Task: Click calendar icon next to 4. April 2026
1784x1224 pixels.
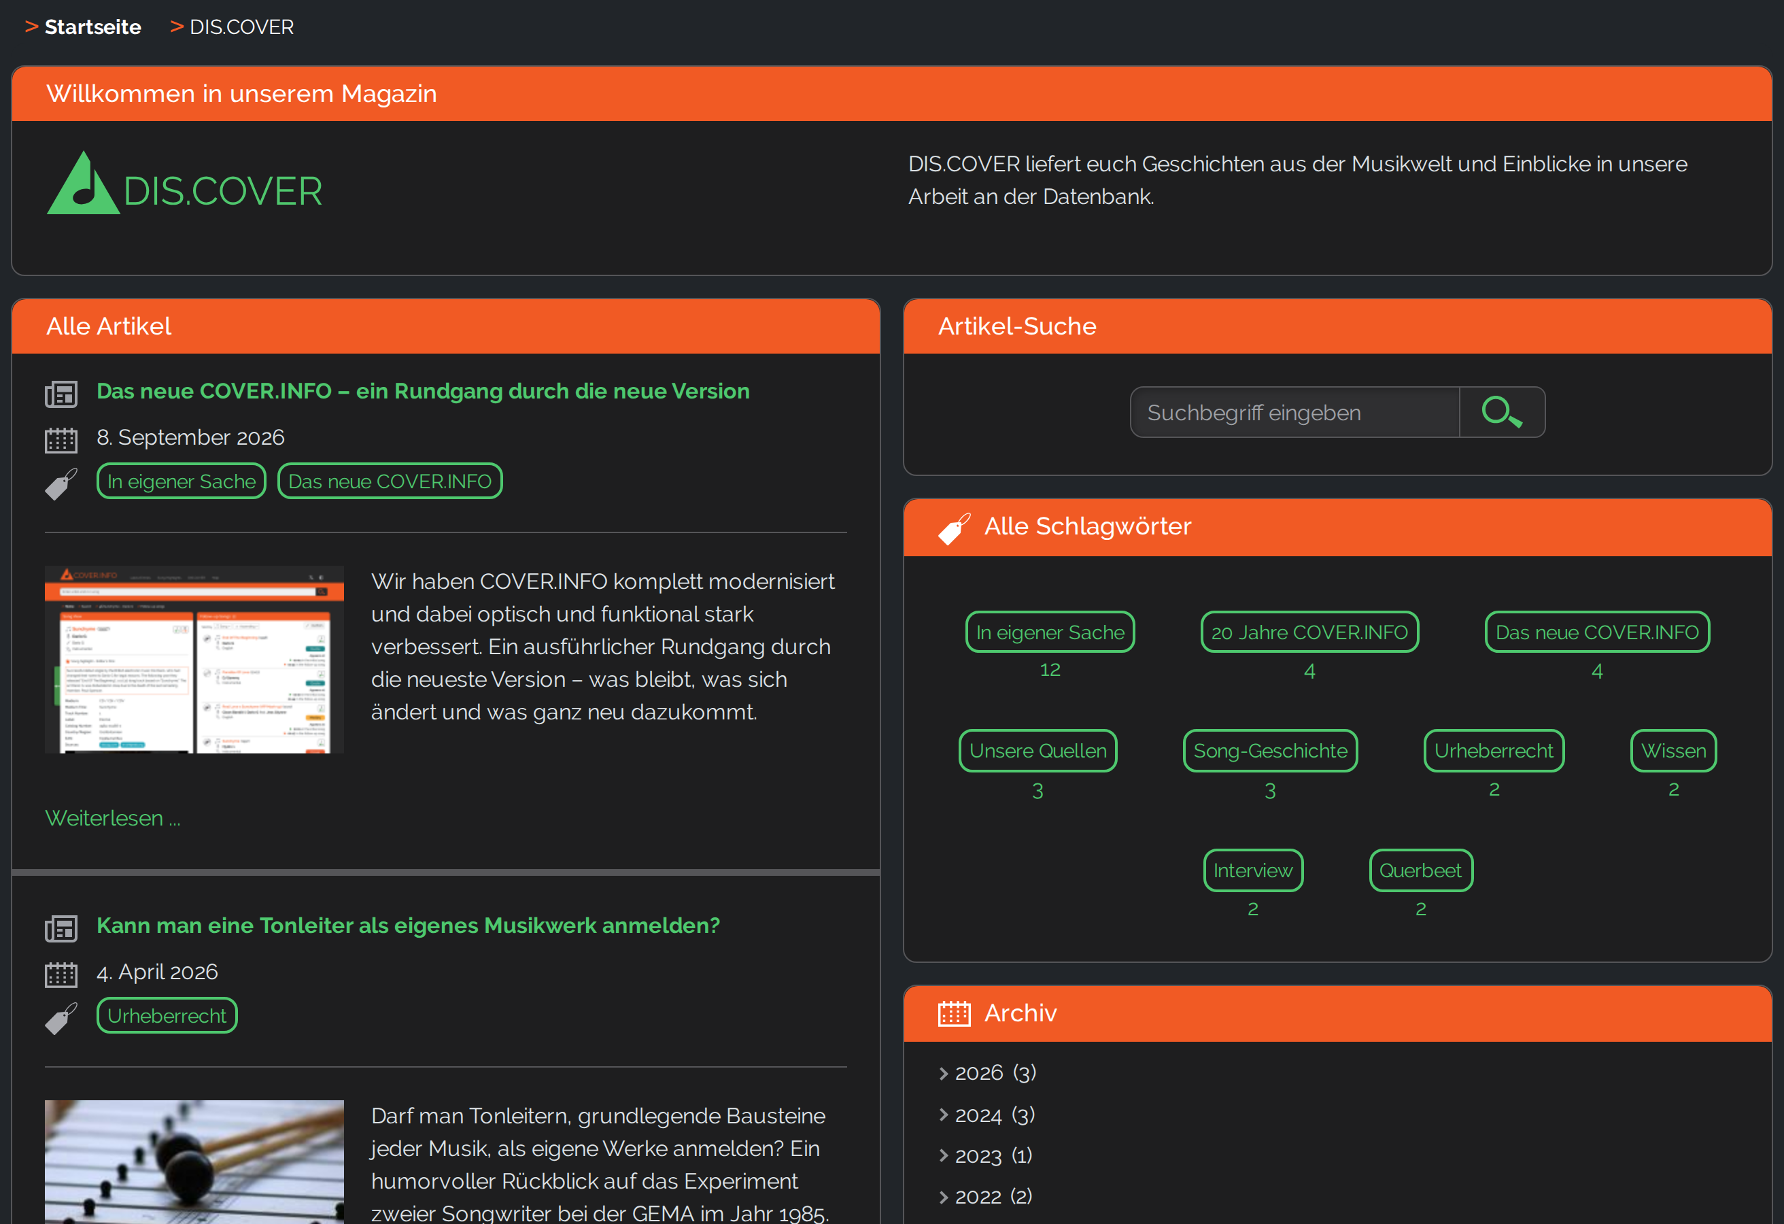Action: (61, 974)
